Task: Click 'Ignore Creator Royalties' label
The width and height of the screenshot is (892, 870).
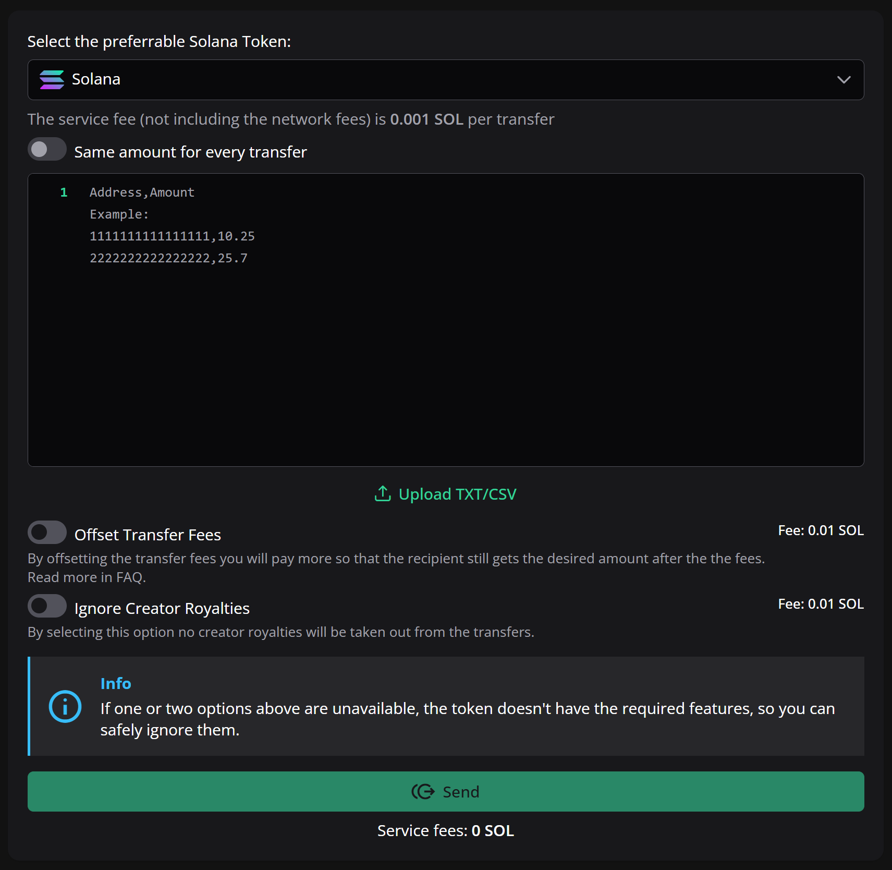Action: click(162, 609)
